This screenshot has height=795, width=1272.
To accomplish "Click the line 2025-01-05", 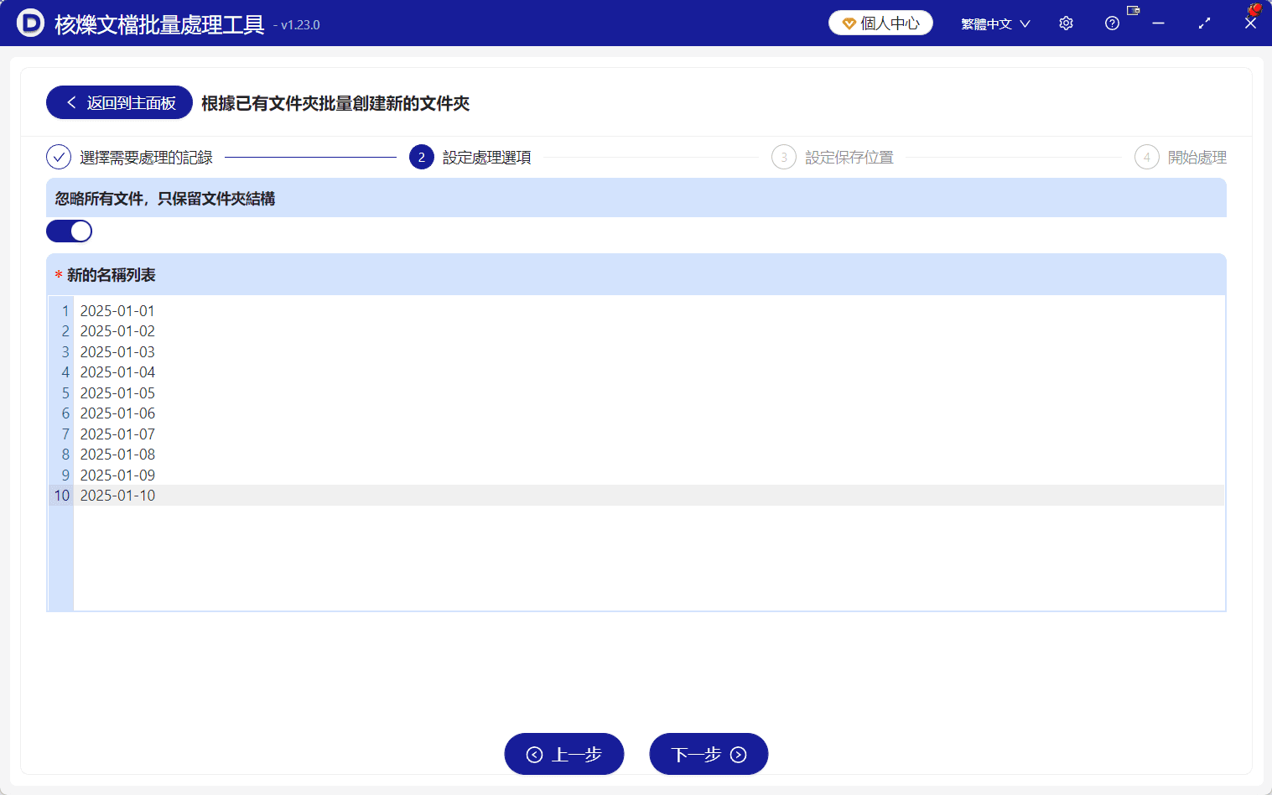I will pyautogui.click(x=117, y=393).
